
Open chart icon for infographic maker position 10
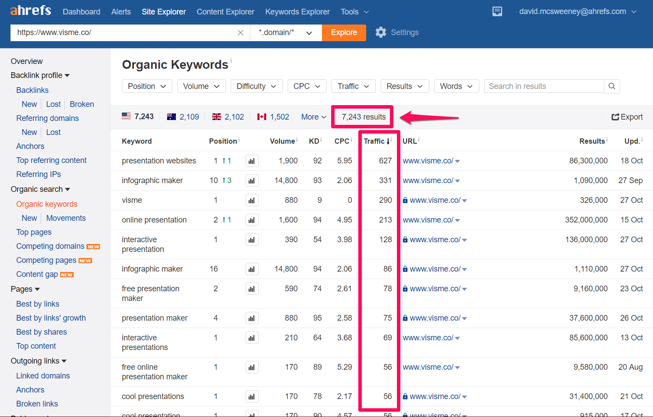pyautogui.click(x=252, y=180)
